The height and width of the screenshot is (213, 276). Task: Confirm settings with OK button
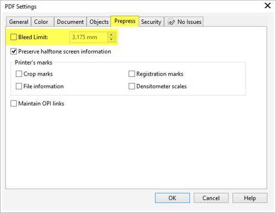pos(172,198)
